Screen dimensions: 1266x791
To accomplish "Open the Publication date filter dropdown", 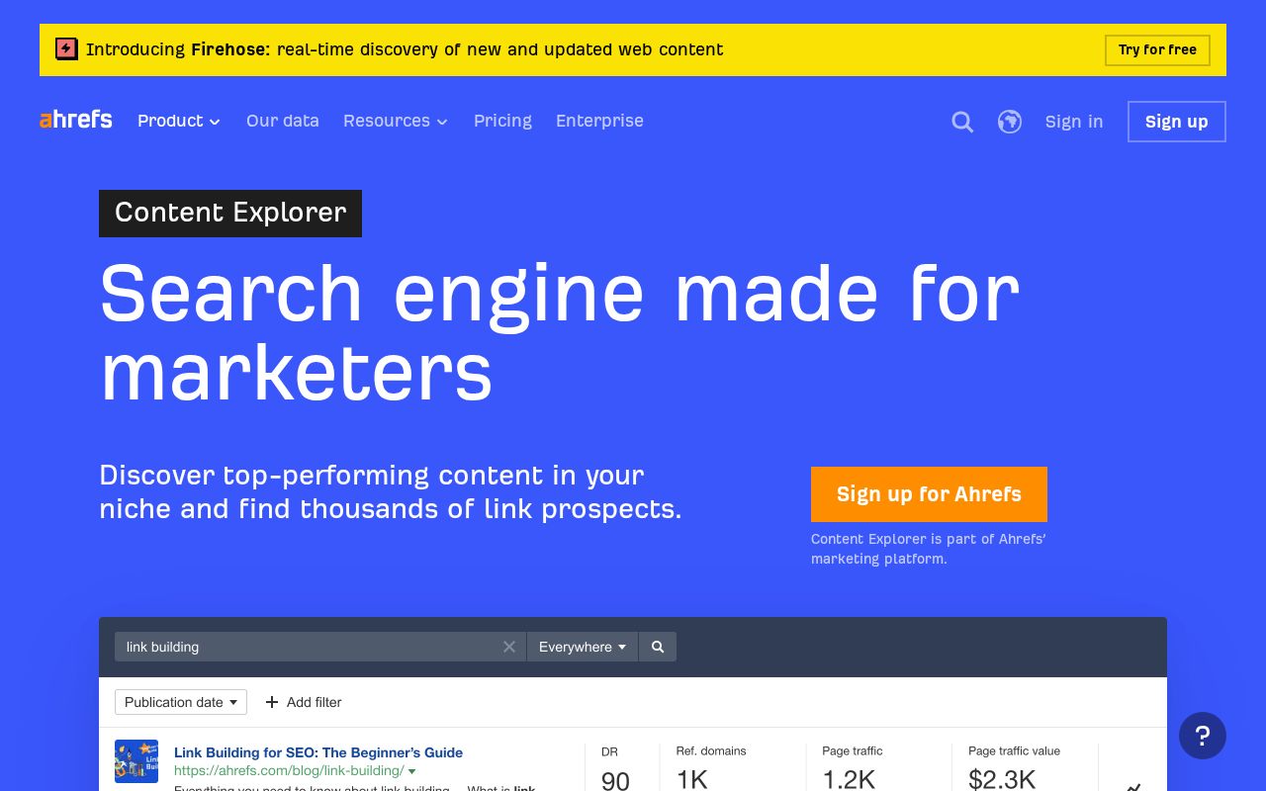I will pyautogui.click(x=181, y=702).
